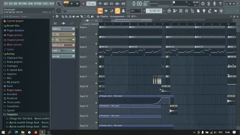Open the browser view icon
The width and height of the screenshot is (240, 135).
tap(192, 11)
